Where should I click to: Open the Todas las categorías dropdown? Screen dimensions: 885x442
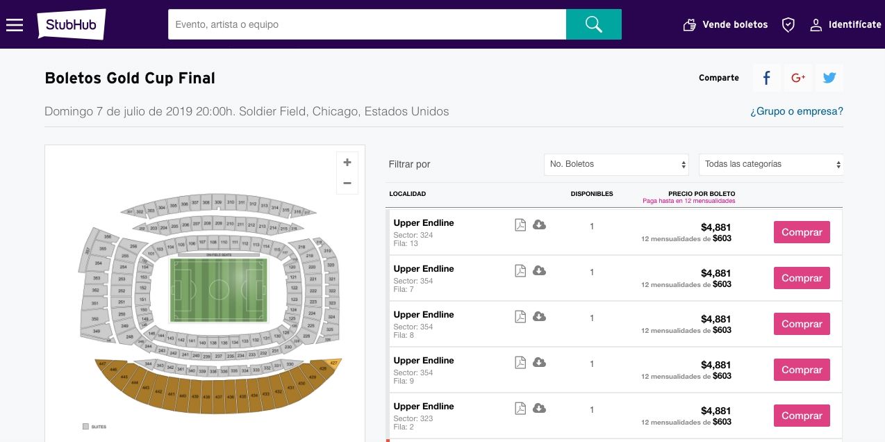point(770,165)
